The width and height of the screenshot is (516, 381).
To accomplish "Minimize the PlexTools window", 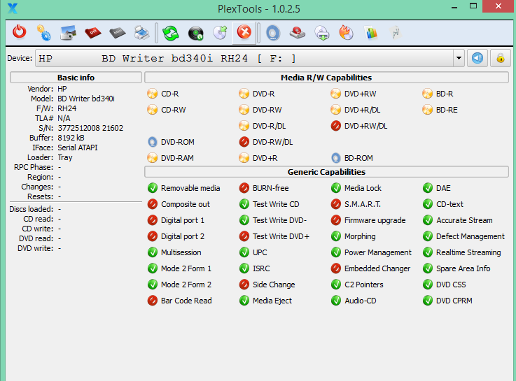I will tap(454, 7).
